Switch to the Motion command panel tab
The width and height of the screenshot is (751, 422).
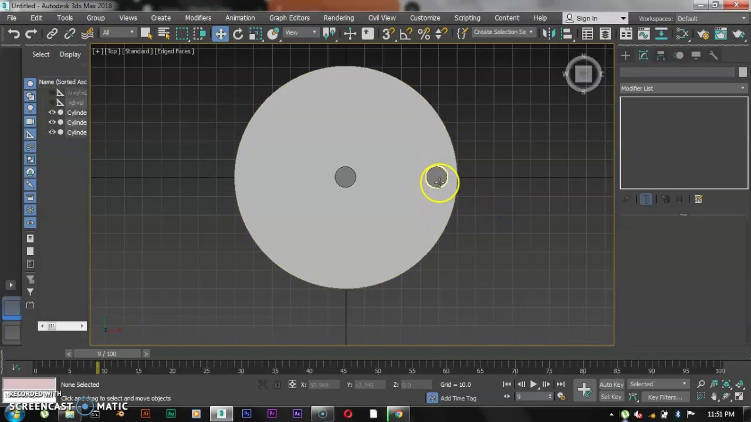[x=679, y=55]
